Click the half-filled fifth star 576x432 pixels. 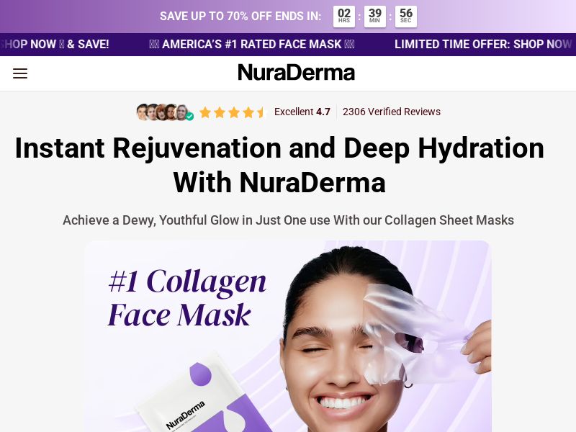tap(261, 112)
